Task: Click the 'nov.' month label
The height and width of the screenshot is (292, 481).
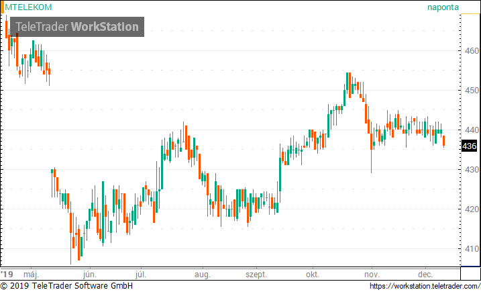Action: [x=372, y=274]
